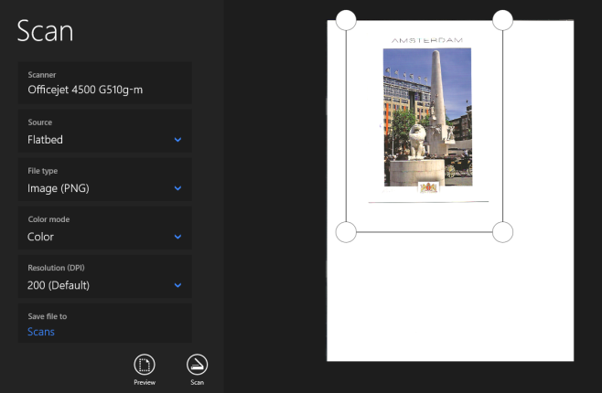
Task: Expand the Resolution (DPI) dropdown
Action: (x=104, y=277)
